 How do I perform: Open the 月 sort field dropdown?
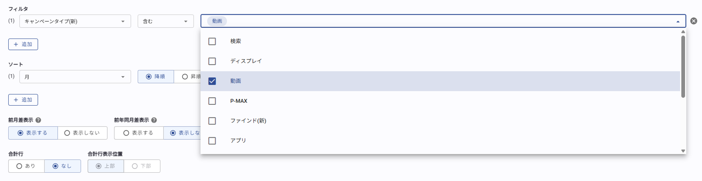click(75, 77)
